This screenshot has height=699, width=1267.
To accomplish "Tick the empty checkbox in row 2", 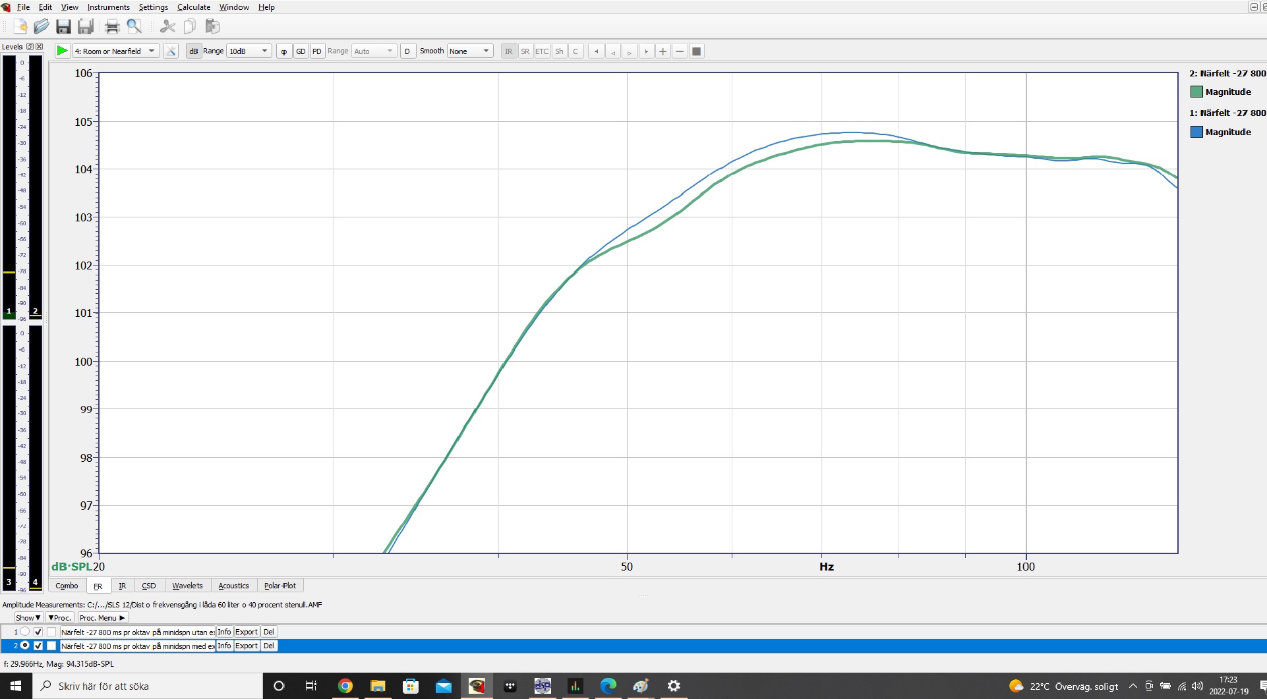I will click(51, 646).
